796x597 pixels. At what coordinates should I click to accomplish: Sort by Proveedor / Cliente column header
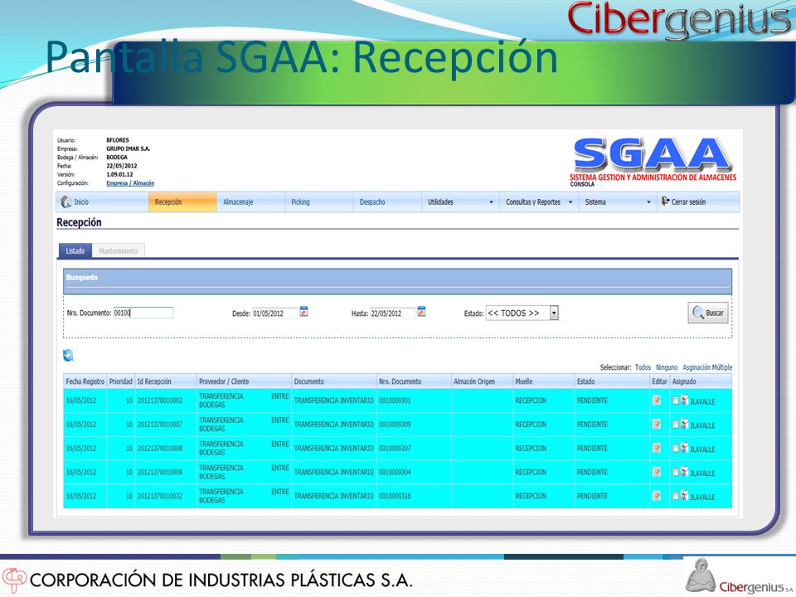(244, 381)
